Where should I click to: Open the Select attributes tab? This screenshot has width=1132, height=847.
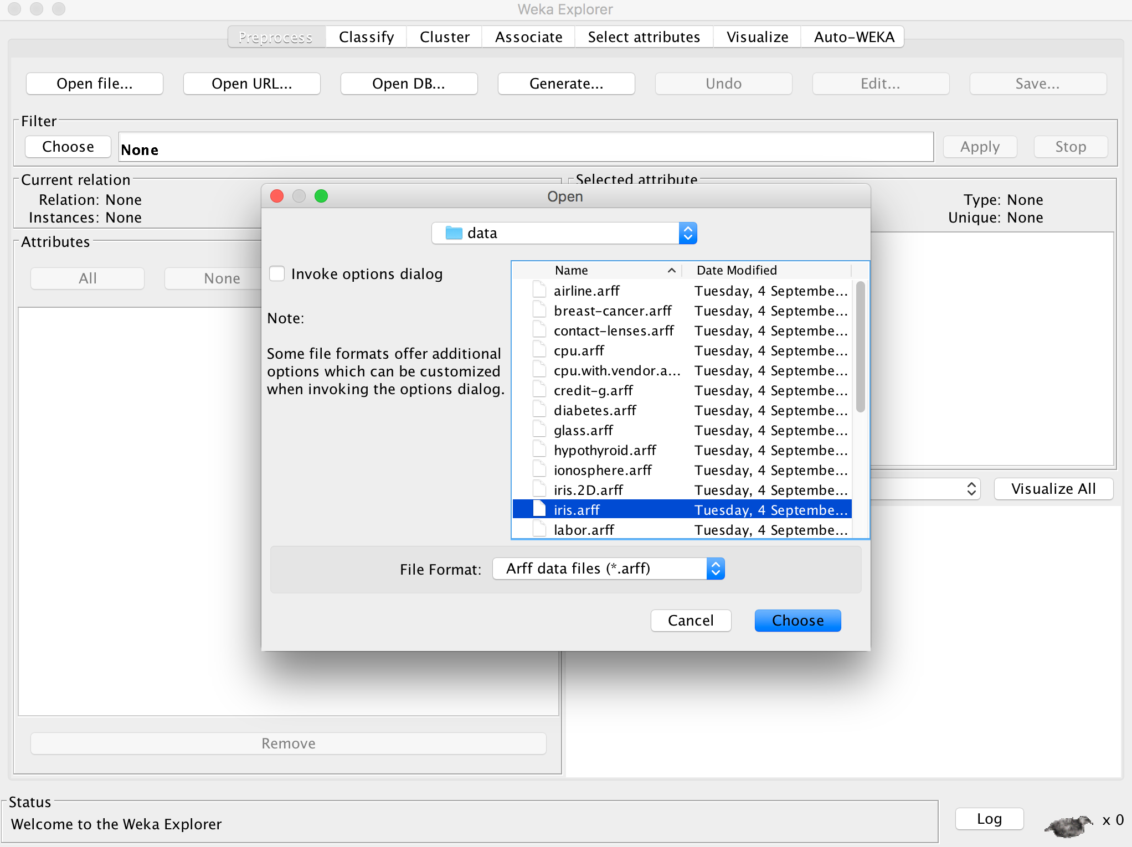click(644, 37)
